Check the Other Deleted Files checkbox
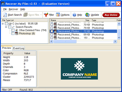This screenshot has width=122, height=92. (13, 30)
